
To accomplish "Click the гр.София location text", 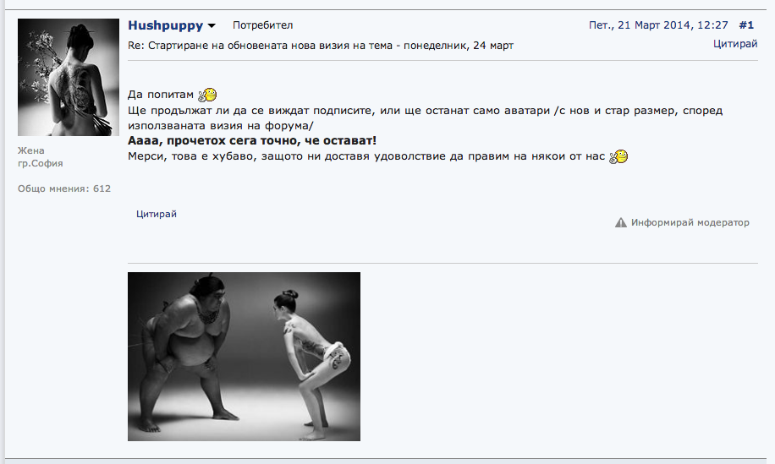I will click(x=41, y=163).
